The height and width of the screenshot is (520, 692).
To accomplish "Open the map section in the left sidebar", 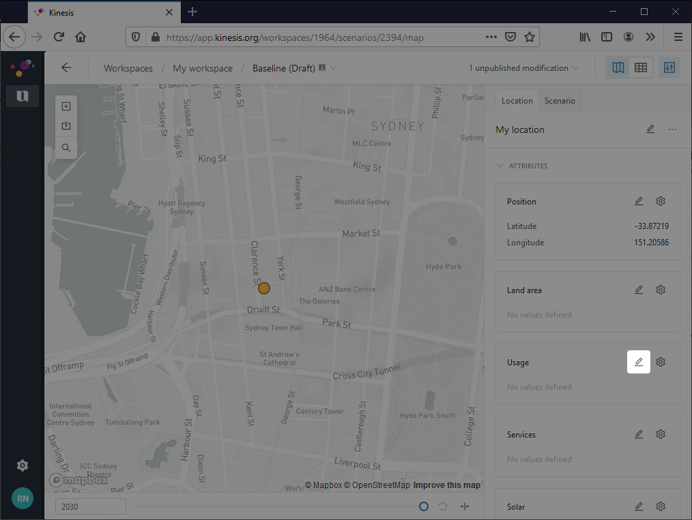I will [23, 95].
